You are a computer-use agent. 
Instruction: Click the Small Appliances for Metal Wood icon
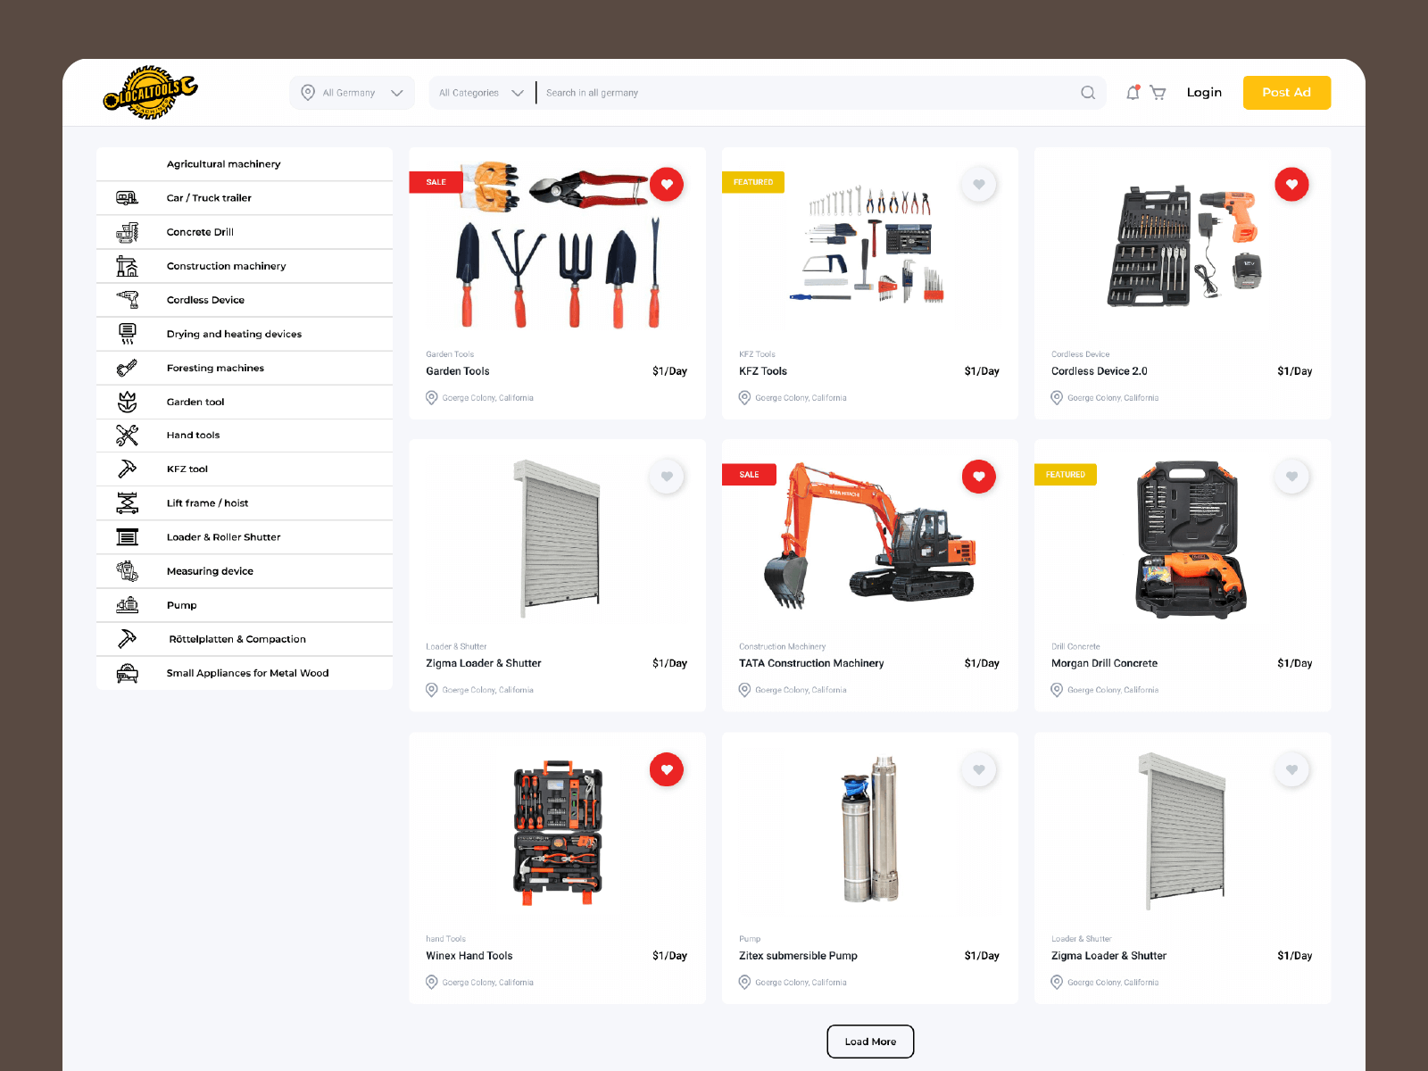tap(128, 673)
